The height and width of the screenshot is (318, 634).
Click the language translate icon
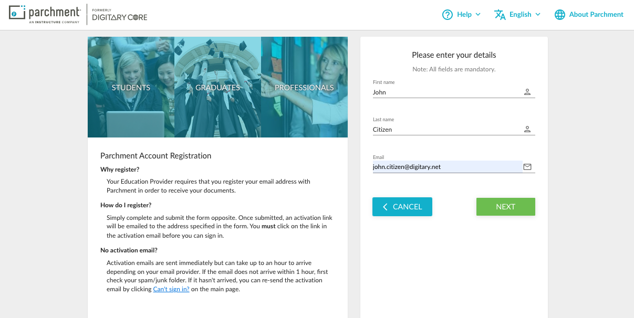[500, 15]
